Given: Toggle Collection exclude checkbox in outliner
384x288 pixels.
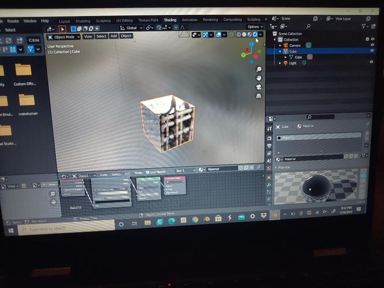Looking at the screenshot, I should point(367,39).
